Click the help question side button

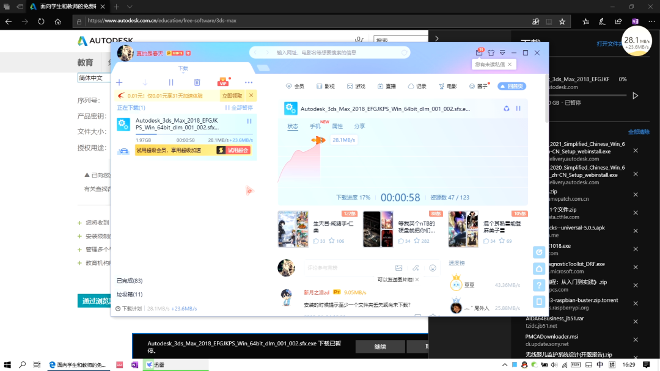click(x=539, y=285)
